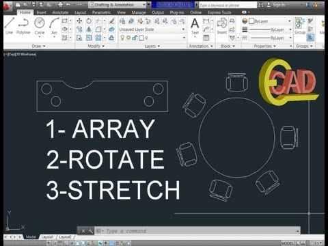The height and width of the screenshot is (246, 328).
Task: Expand the Groups panel
Action: [304, 46]
